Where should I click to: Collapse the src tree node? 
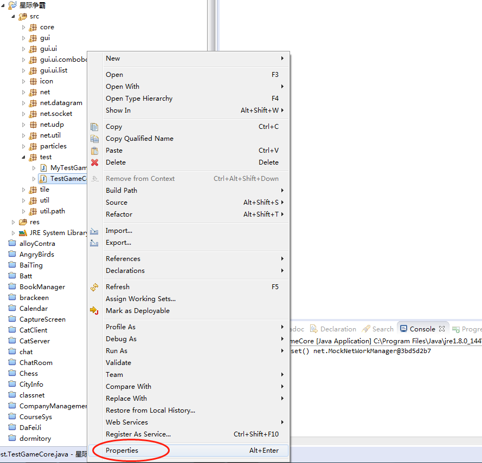(x=12, y=16)
